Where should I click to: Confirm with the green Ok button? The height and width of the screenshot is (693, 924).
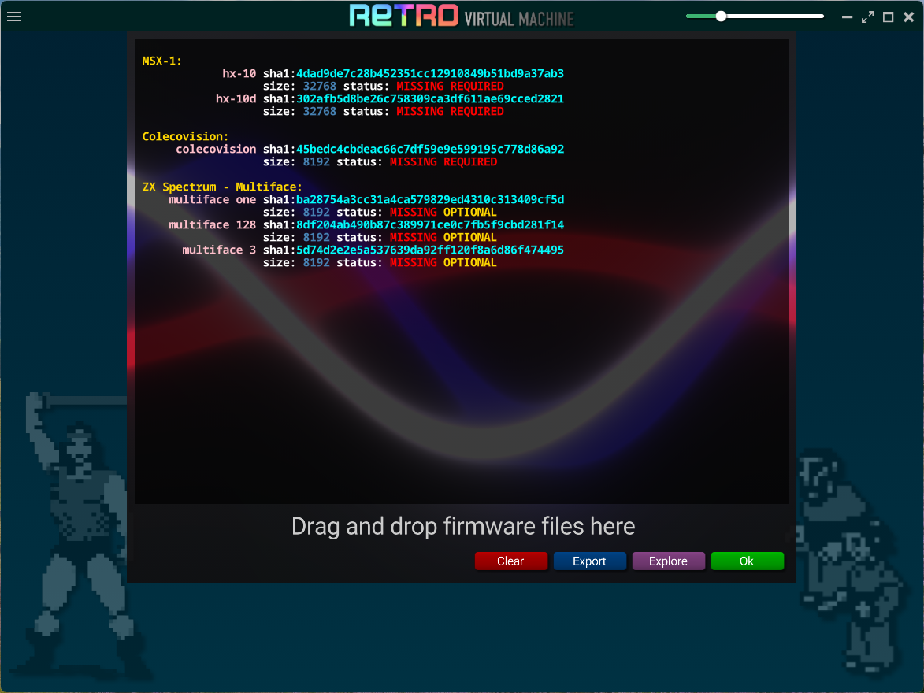pyautogui.click(x=748, y=561)
